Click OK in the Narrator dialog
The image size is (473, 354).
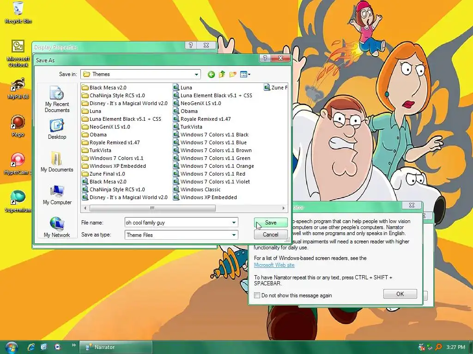(x=400, y=294)
